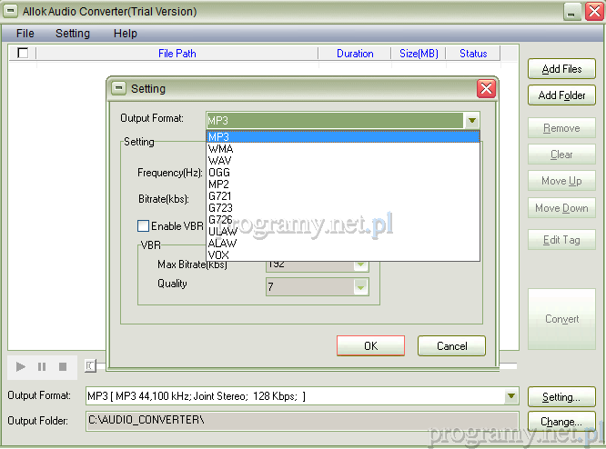
Task: Pick the WAV output format option
Action: click(x=219, y=161)
